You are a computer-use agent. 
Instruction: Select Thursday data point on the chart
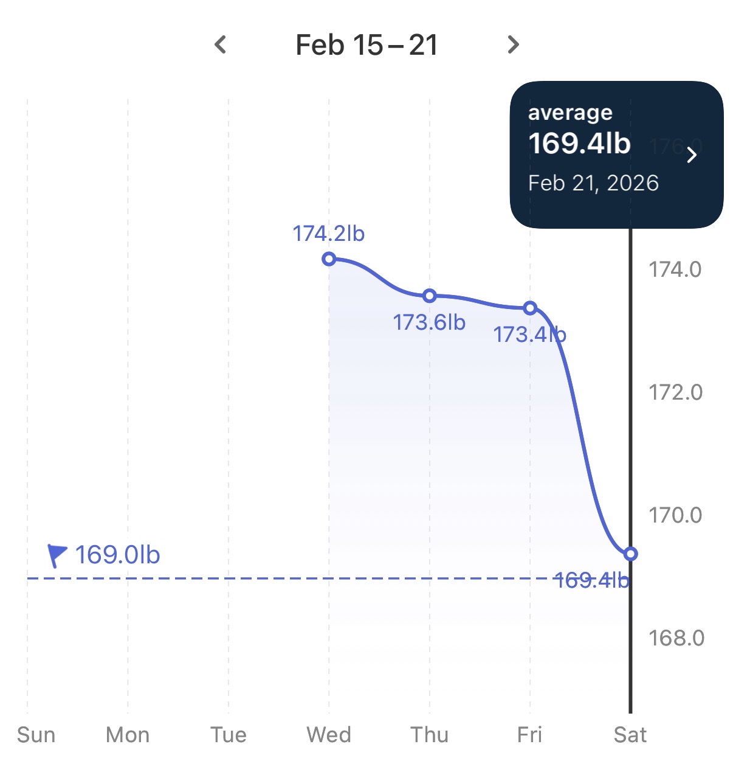[430, 296]
